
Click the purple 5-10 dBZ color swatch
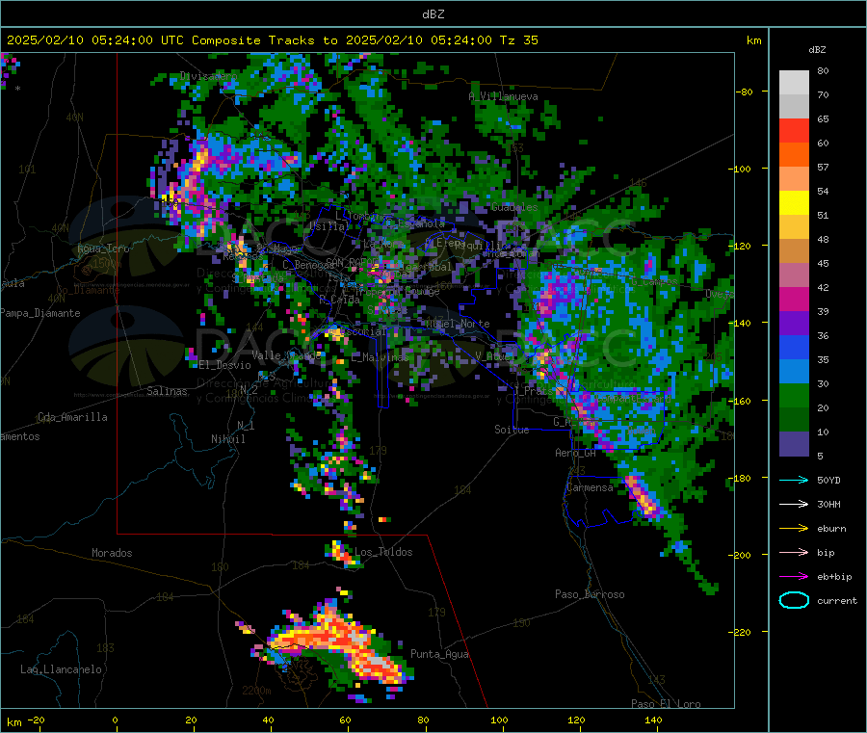click(x=794, y=444)
